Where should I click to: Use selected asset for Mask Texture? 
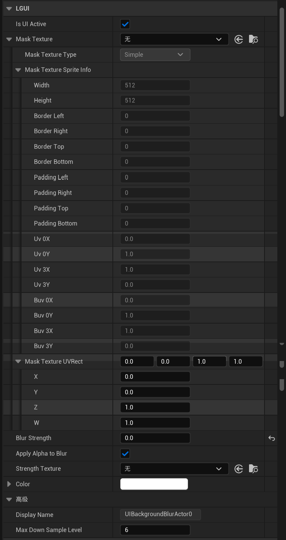[238, 39]
